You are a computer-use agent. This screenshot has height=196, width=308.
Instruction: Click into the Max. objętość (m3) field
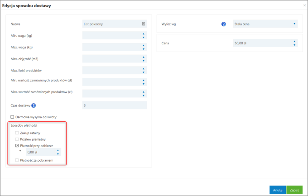point(115,59)
